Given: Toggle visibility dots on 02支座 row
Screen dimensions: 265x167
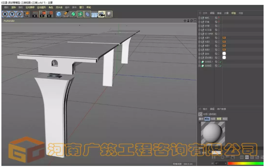Looking at the screenshot, I should 219,30.
